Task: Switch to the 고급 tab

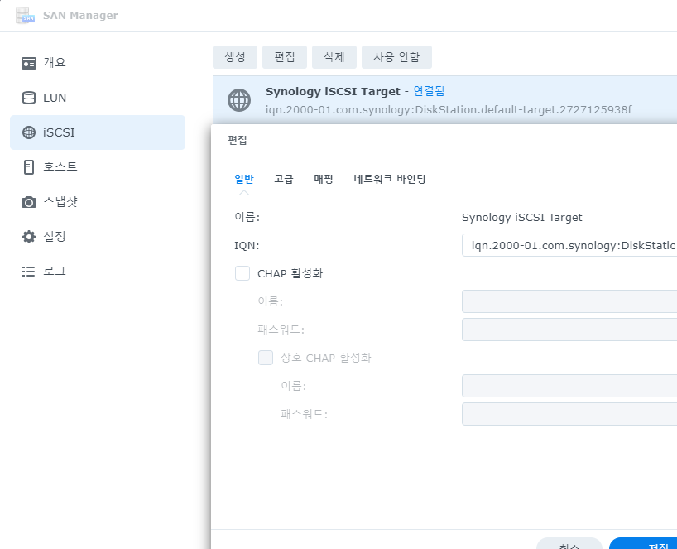Action: point(284,179)
